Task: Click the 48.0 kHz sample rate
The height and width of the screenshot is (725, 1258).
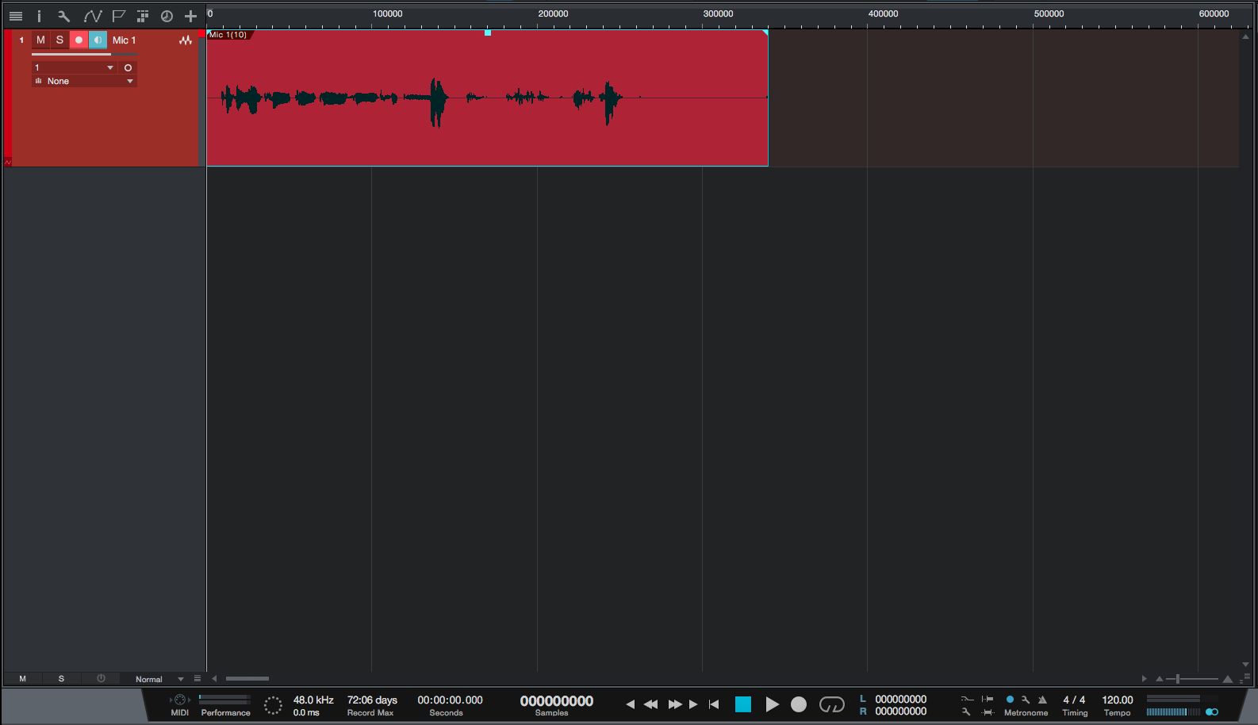Action: pos(313,700)
